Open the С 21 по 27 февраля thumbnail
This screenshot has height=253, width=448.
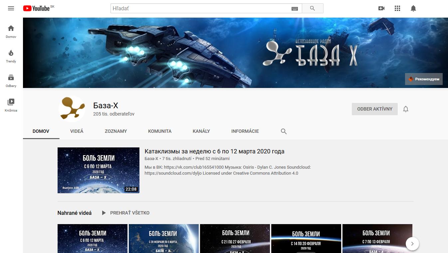coord(235,238)
